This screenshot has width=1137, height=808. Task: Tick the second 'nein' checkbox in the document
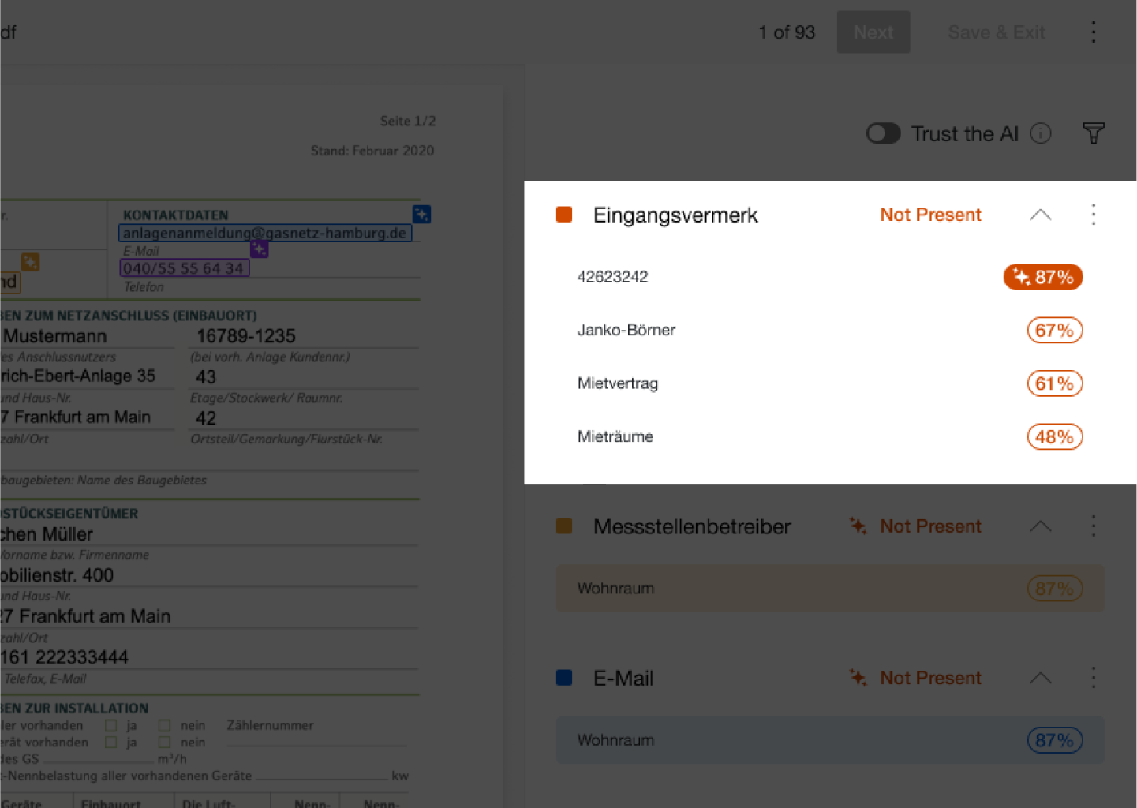164,743
